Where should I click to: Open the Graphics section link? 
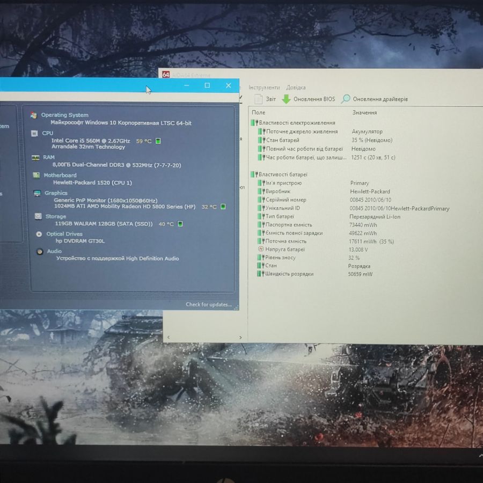[x=56, y=193]
